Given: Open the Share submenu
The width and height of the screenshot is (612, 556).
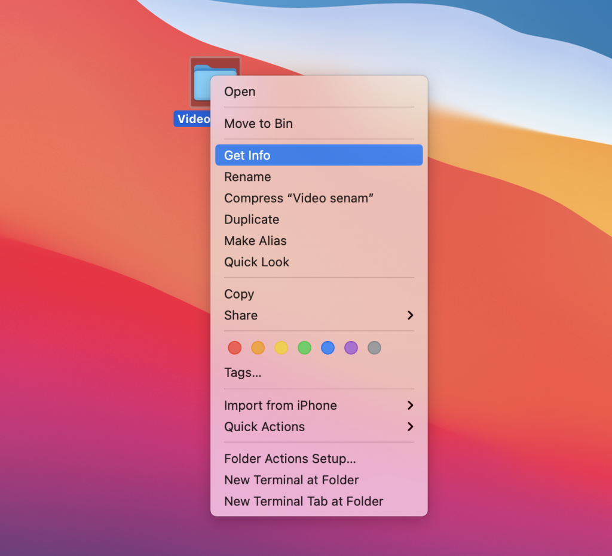Looking at the screenshot, I should [319, 315].
